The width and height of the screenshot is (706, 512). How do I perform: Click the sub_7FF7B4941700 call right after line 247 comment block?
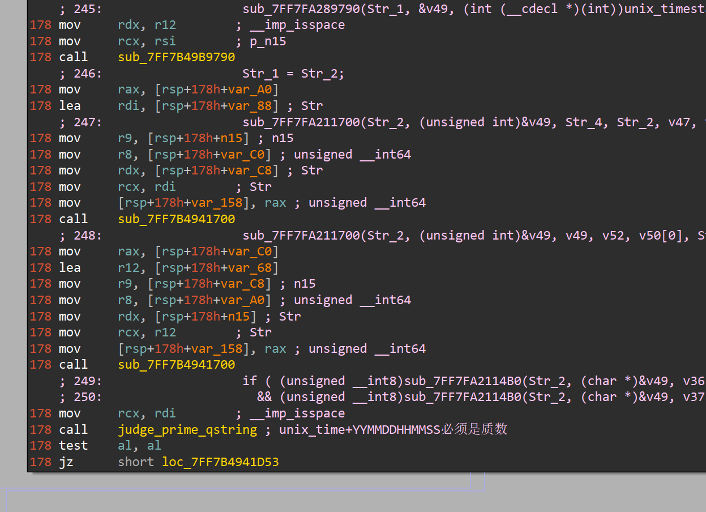coord(176,219)
